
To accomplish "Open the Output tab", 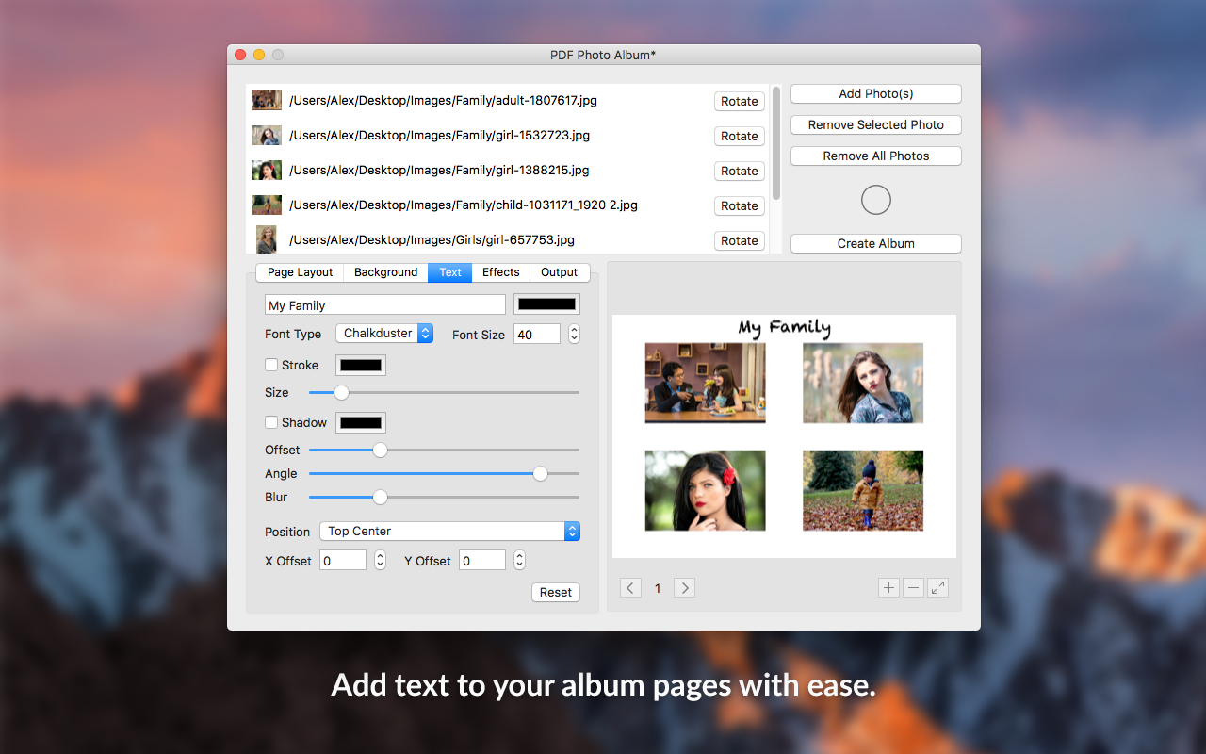I will click(x=560, y=272).
